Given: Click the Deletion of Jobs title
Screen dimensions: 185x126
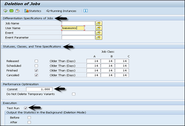Looking at the screenshot, I should pos(22,4).
